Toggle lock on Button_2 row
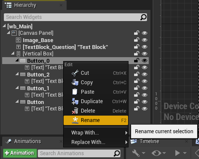 coord(137,74)
